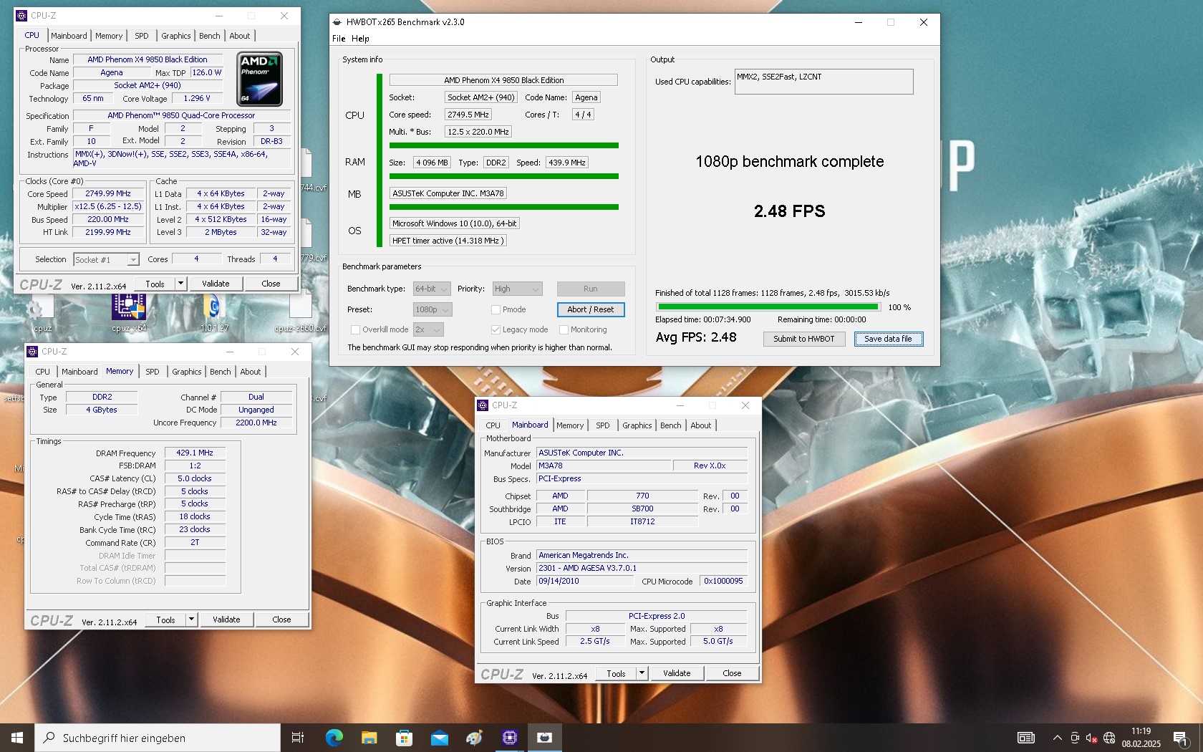Click the network globe tray icon
Viewport: 1203px width, 752px height.
1109,738
